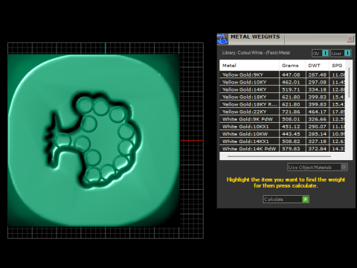The height and width of the screenshot is (268, 357).
Task: Select the White Gold:9K PdW row
Action: 282,119
